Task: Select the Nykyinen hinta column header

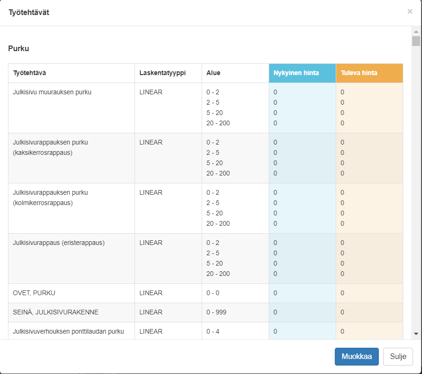Action: [302, 73]
